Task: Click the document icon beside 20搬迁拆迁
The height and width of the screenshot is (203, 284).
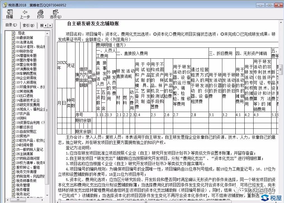Action: (13, 127)
